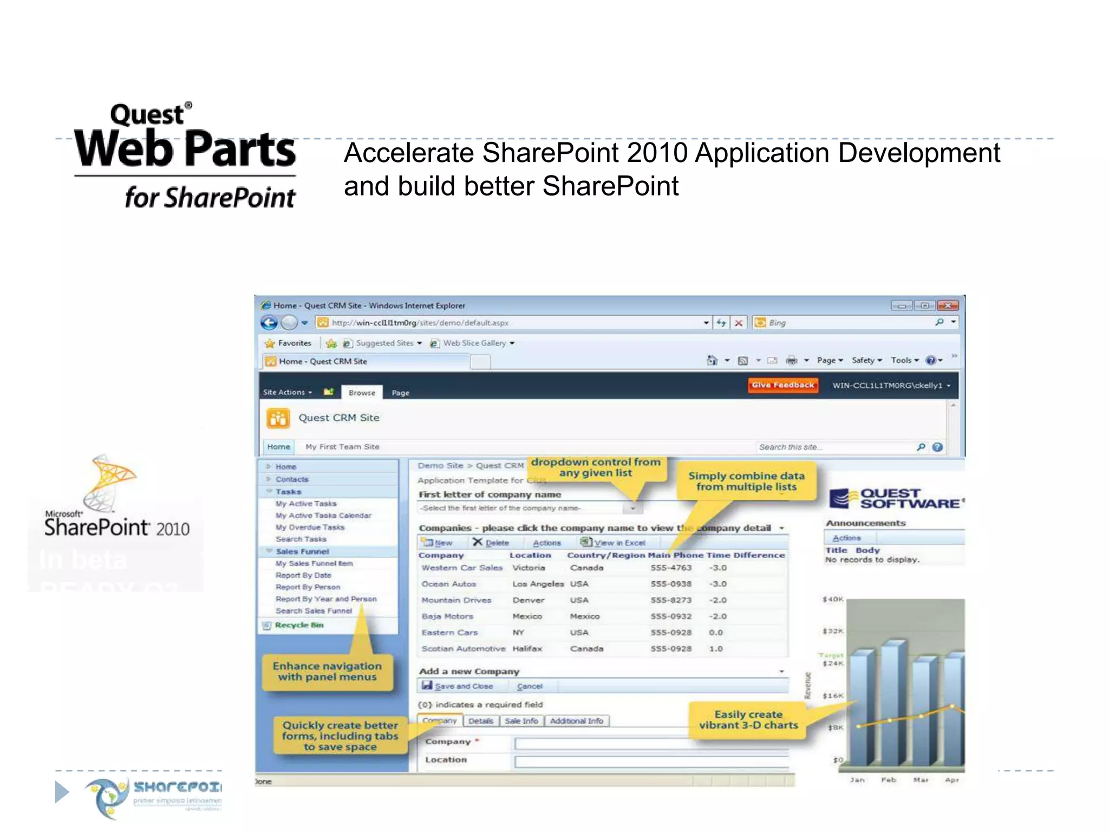
Task: Click the Cancel link in company form
Action: 530,686
